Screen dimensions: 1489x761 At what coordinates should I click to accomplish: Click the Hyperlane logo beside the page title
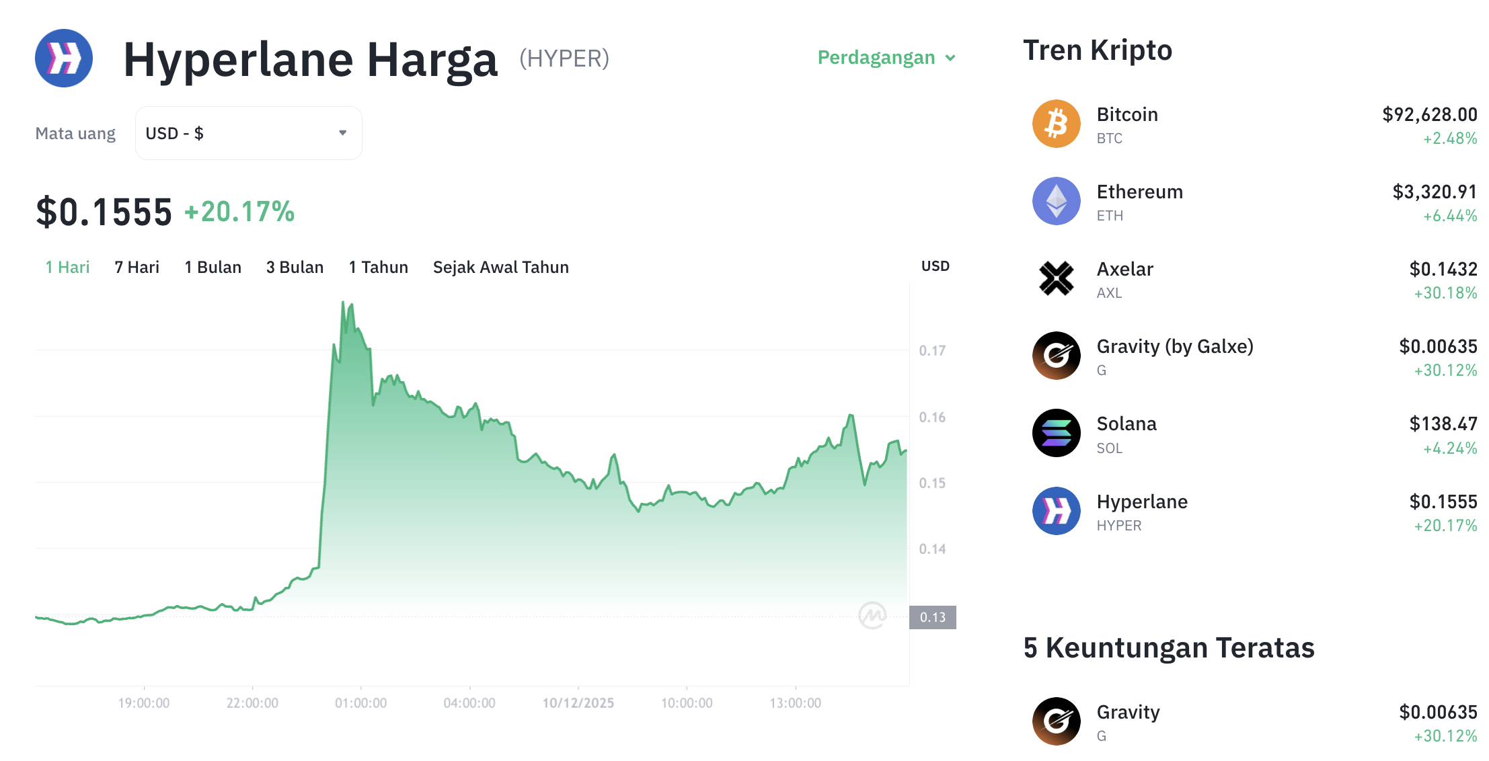tap(64, 58)
